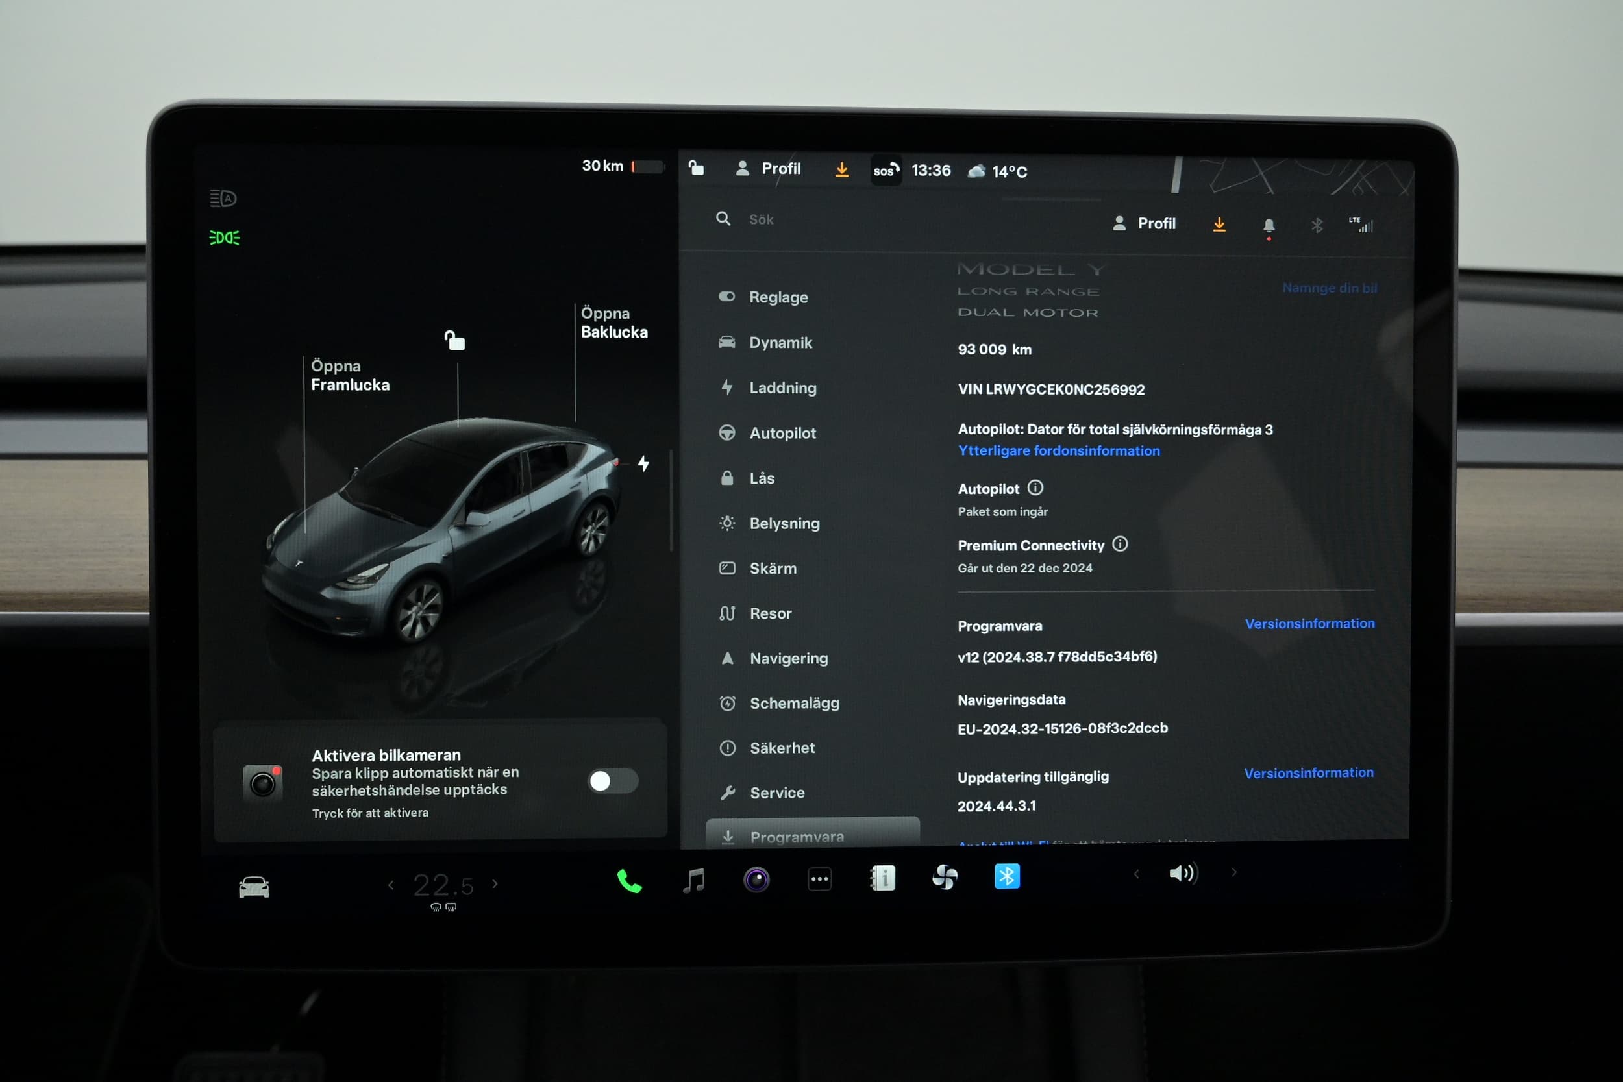Tap download icon in settings header

[x=1219, y=225]
